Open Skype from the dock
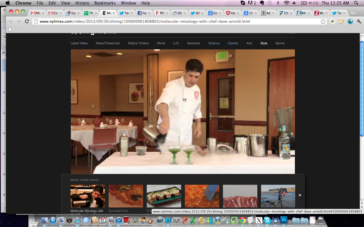Screen dimensions: 364x227 [267, 220]
